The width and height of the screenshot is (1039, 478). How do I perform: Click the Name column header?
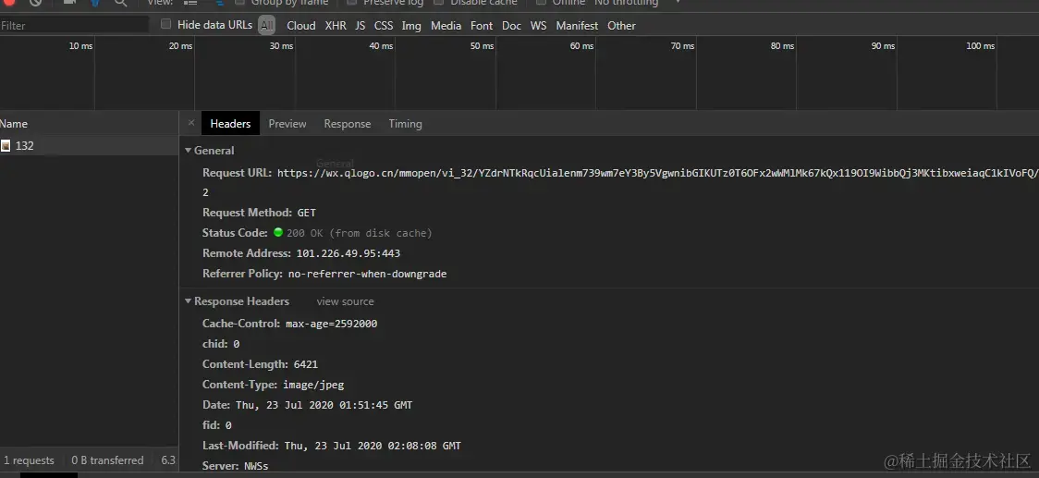(x=89, y=124)
